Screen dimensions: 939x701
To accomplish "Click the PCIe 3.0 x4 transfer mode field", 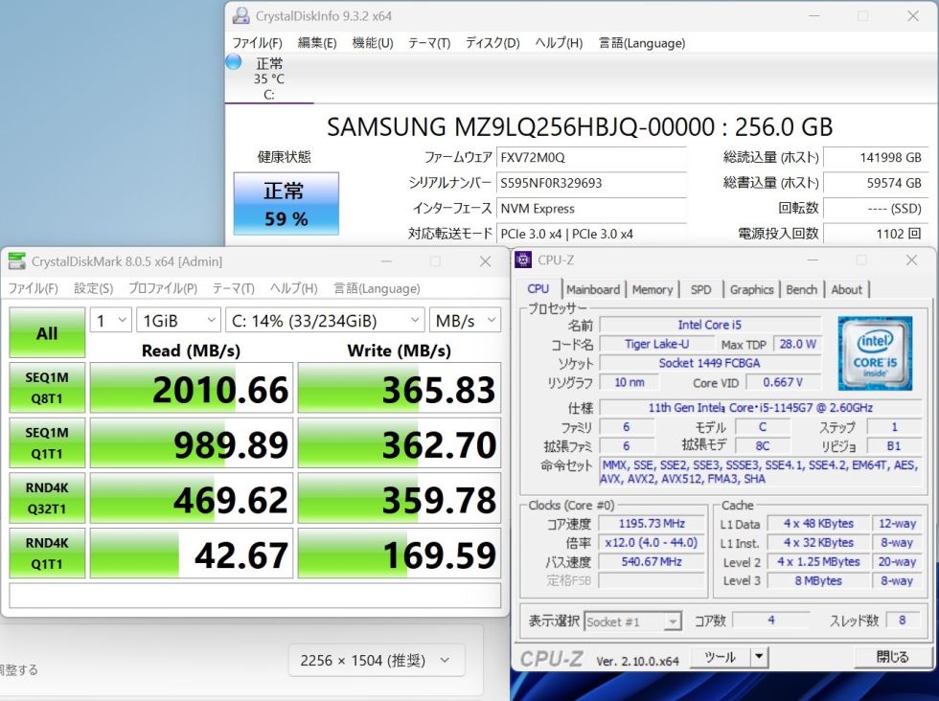I will 591,234.
